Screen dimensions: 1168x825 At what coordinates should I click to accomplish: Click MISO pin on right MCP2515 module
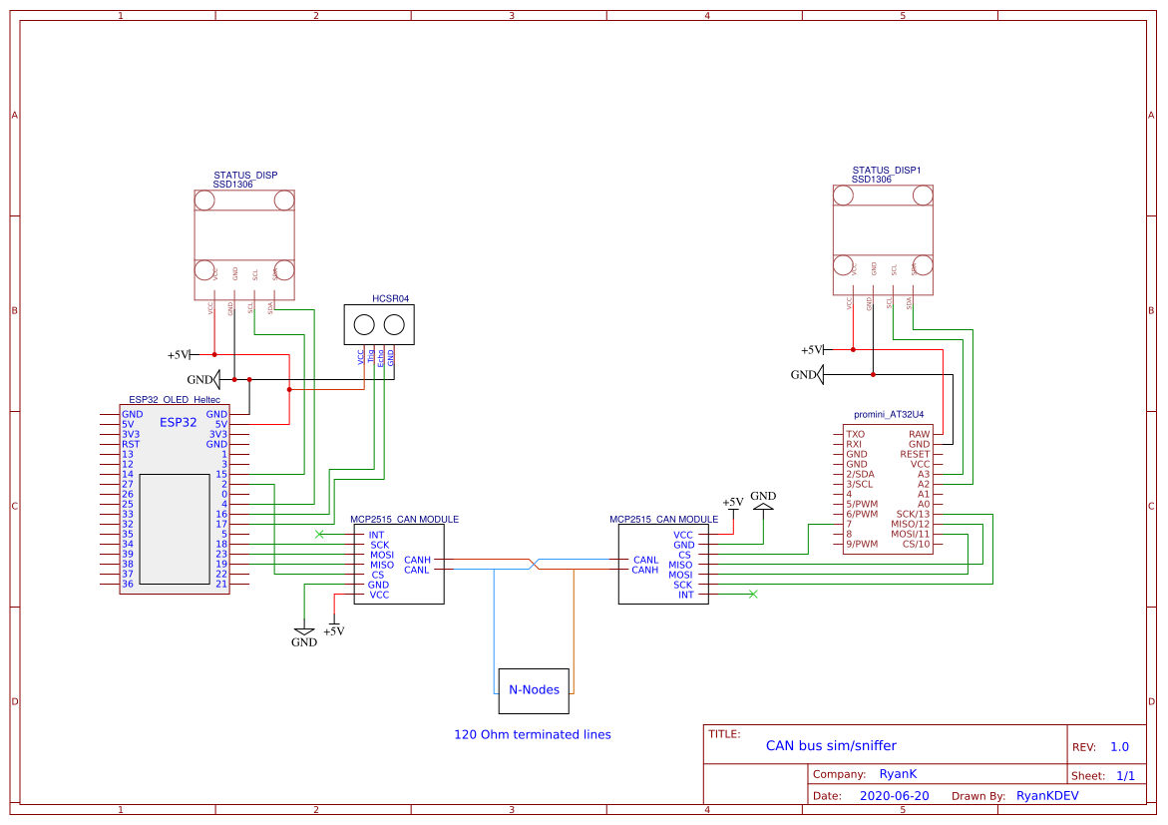pyautogui.click(x=680, y=565)
